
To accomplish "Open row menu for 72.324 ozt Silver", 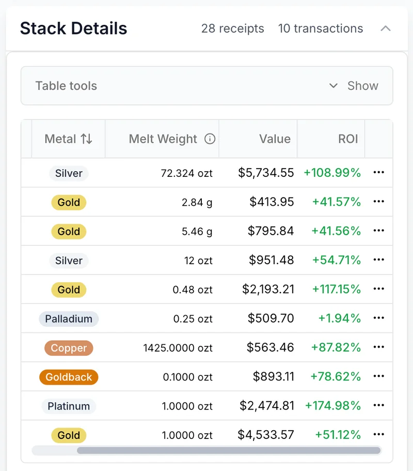I will pos(378,173).
